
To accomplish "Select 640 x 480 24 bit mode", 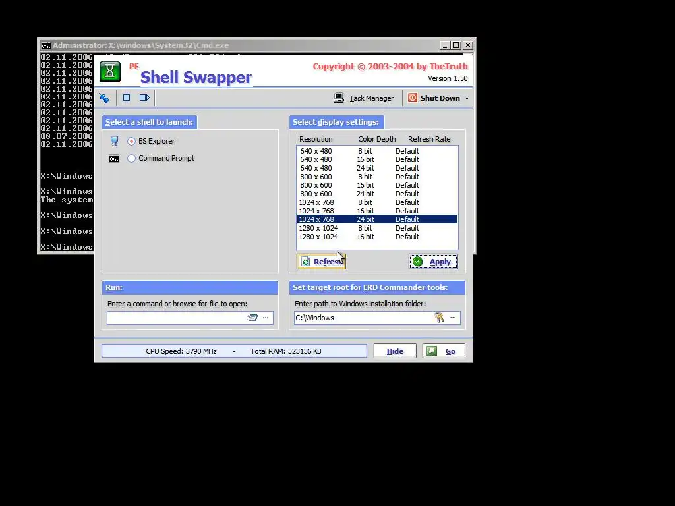I will click(x=377, y=168).
